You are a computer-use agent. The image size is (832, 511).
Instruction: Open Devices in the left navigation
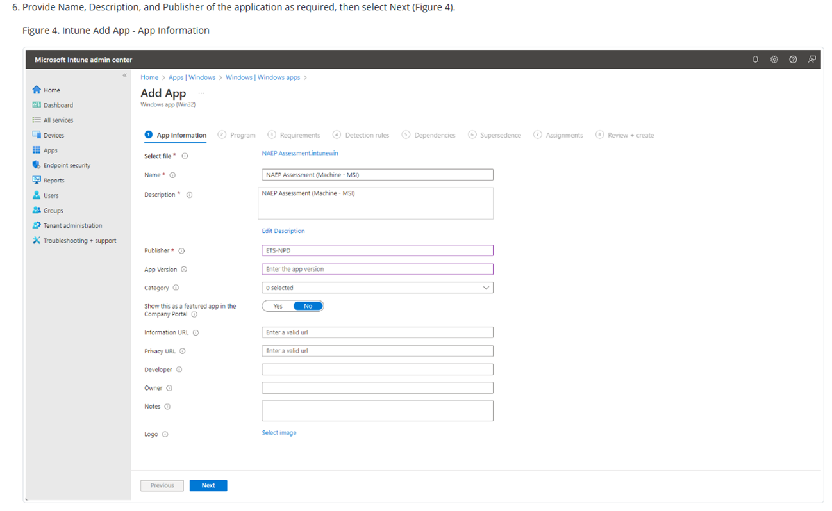(x=54, y=135)
